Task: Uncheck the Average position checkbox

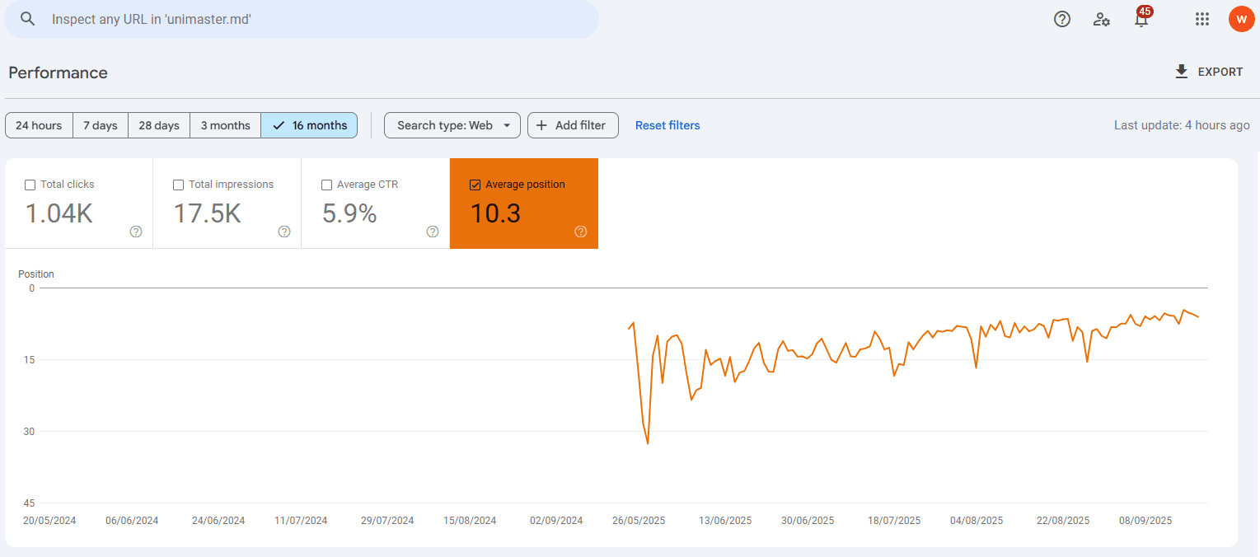Action: point(475,185)
